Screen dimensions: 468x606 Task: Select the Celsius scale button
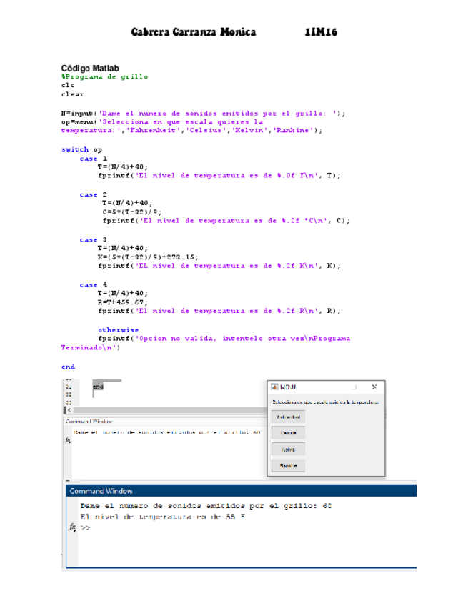tap(289, 433)
